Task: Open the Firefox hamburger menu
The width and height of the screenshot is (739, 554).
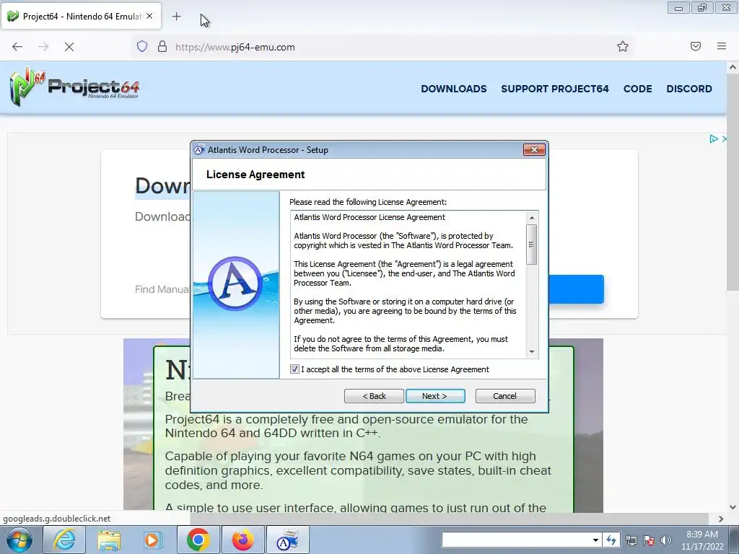Action: (x=722, y=46)
